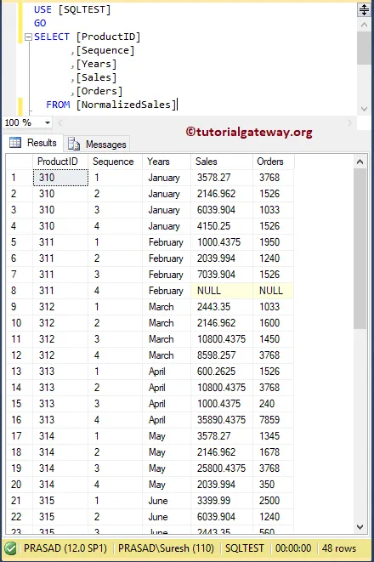
Task: Select ProductID cell 310 in row 1
Action: point(60,178)
